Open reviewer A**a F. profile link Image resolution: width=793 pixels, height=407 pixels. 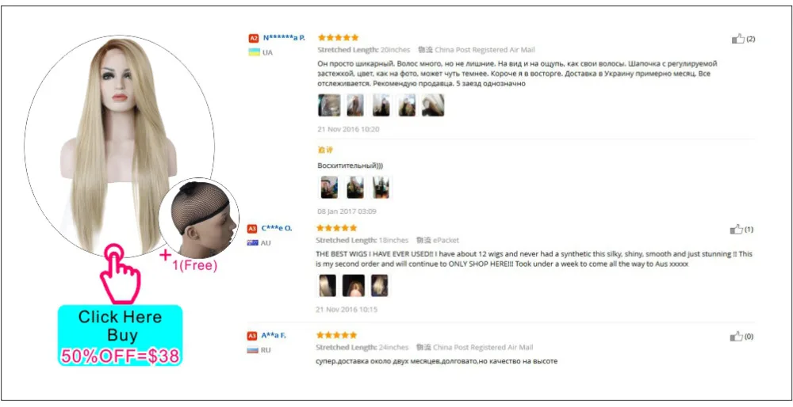point(274,335)
